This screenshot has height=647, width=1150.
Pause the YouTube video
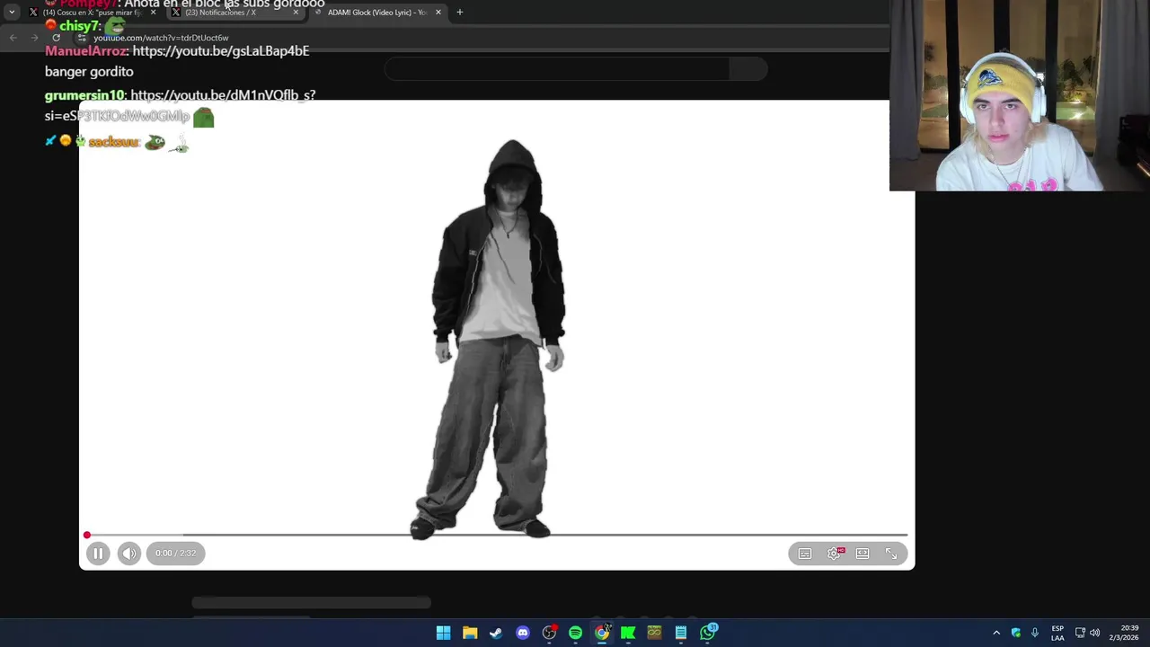point(98,554)
